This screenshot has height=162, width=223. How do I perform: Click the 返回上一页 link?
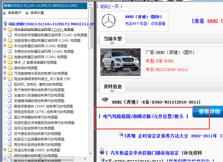pos(110,6)
